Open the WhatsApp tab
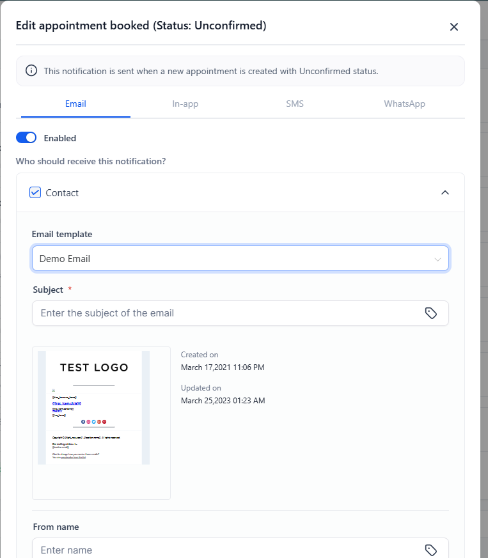The width and height of the screenshot is (488, 558). 404,104
